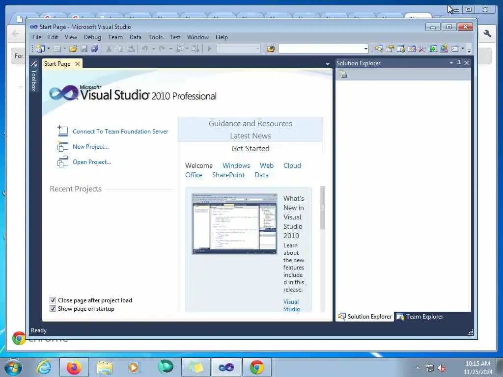Click the Navigate Forward toolbar icon
This screenshot has width=503, height=377.
pyautogui.click(x=195, y=49)
